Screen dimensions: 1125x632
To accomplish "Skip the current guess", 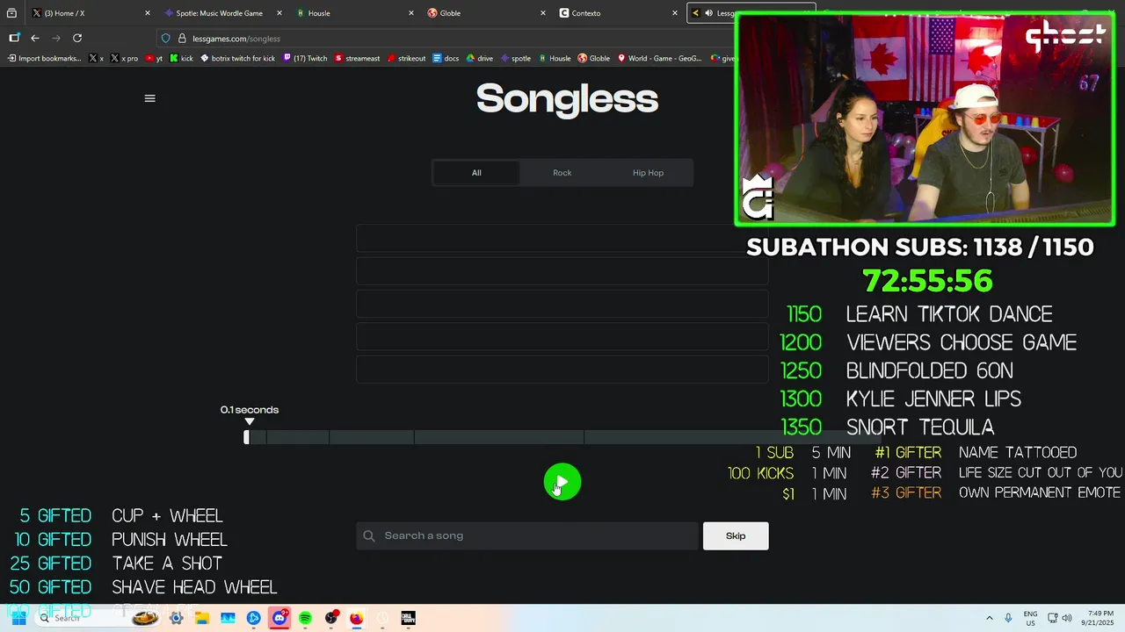I will pyautogui.click(x=736, y=536).
